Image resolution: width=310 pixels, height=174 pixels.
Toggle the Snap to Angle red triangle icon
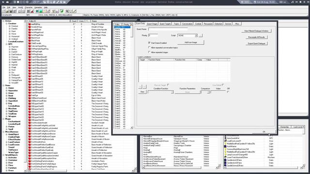(x=32, y=11)
